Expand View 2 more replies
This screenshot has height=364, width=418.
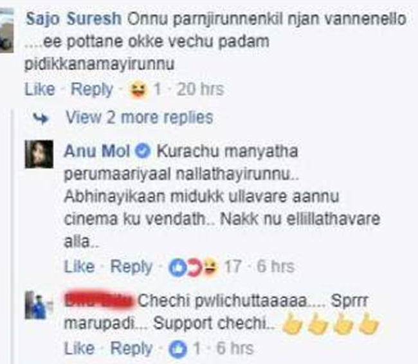[140, 117]
